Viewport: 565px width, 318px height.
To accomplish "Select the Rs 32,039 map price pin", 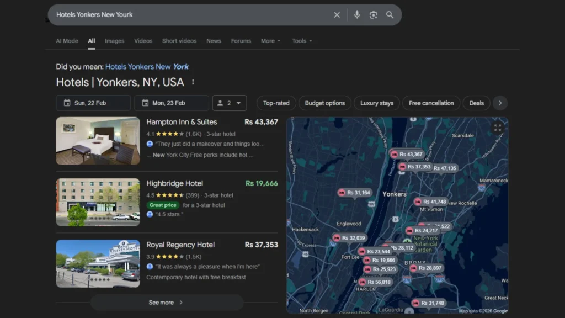I will 349,238.
